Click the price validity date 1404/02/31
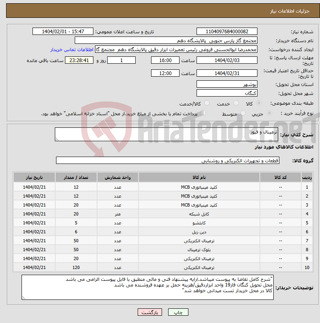 coord(227,73)
